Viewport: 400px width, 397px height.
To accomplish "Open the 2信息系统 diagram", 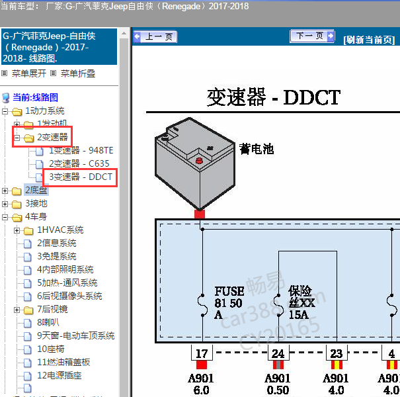I will pos(57,243).
